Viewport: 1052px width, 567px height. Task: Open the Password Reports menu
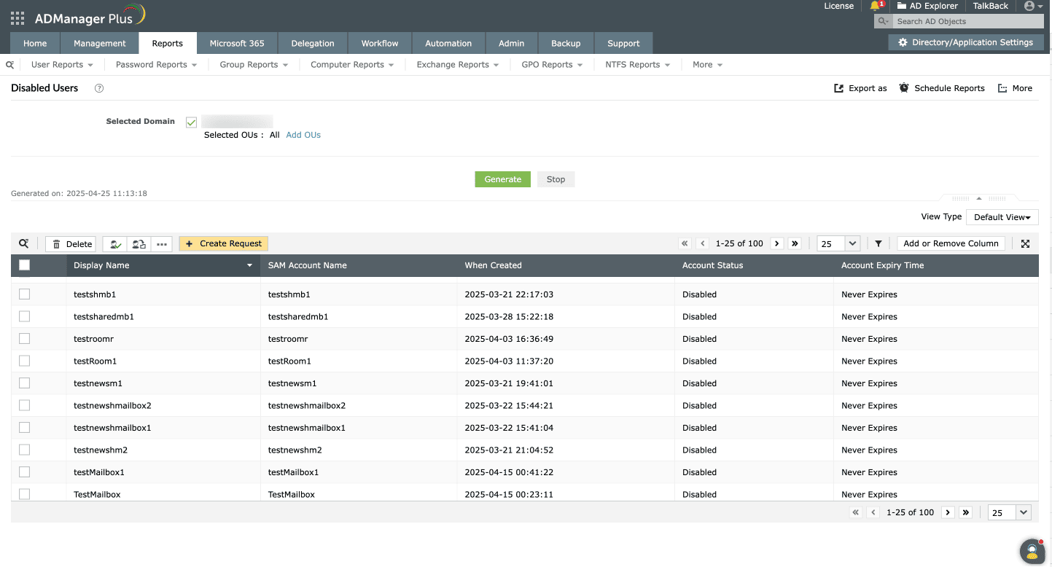[155, 64]
